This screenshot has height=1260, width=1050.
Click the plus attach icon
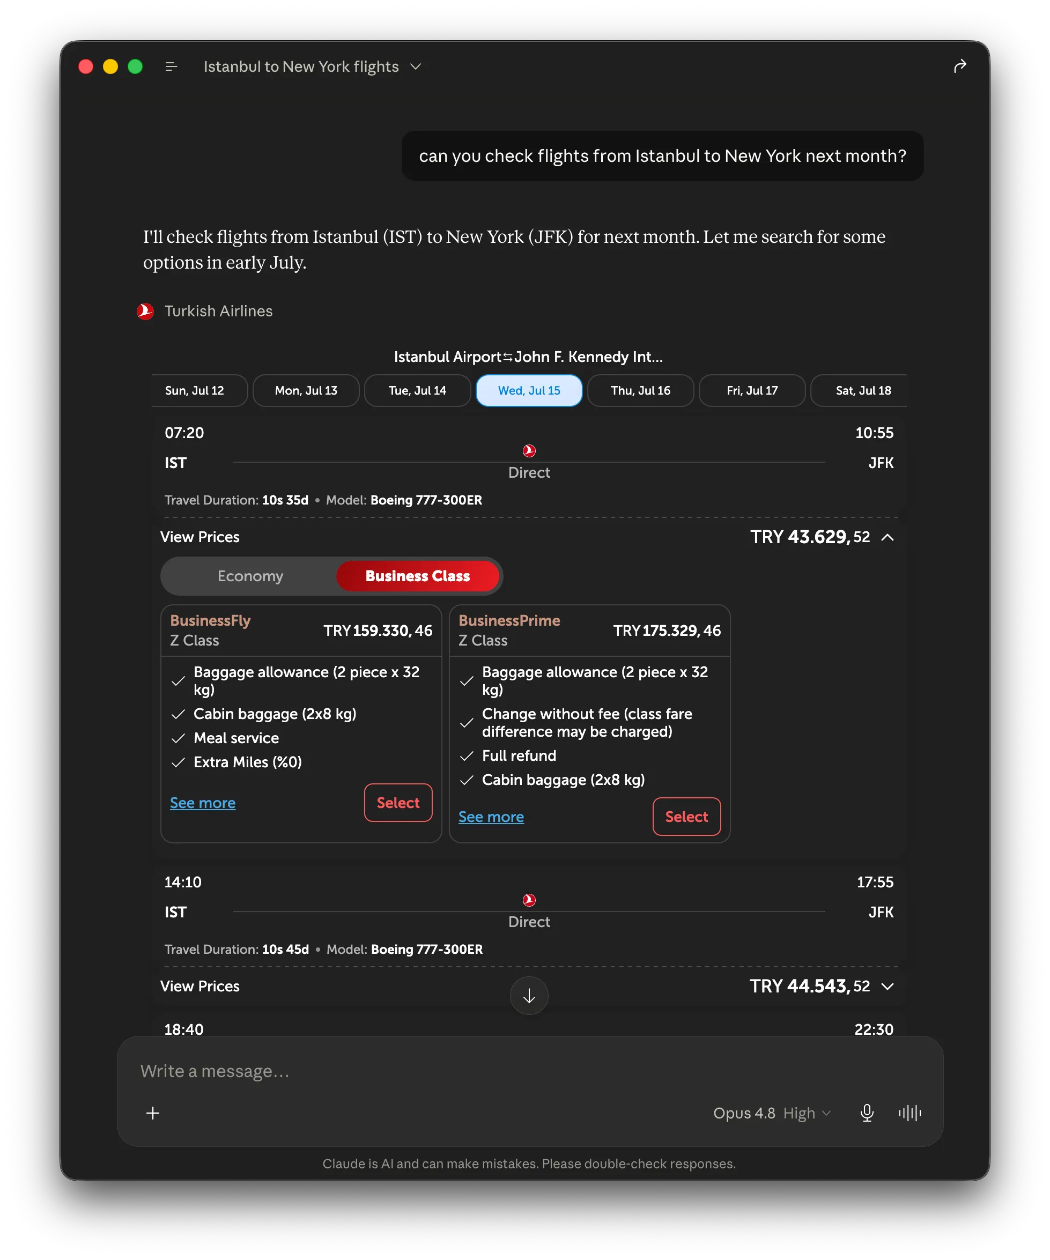click(x=153, y=1113)
